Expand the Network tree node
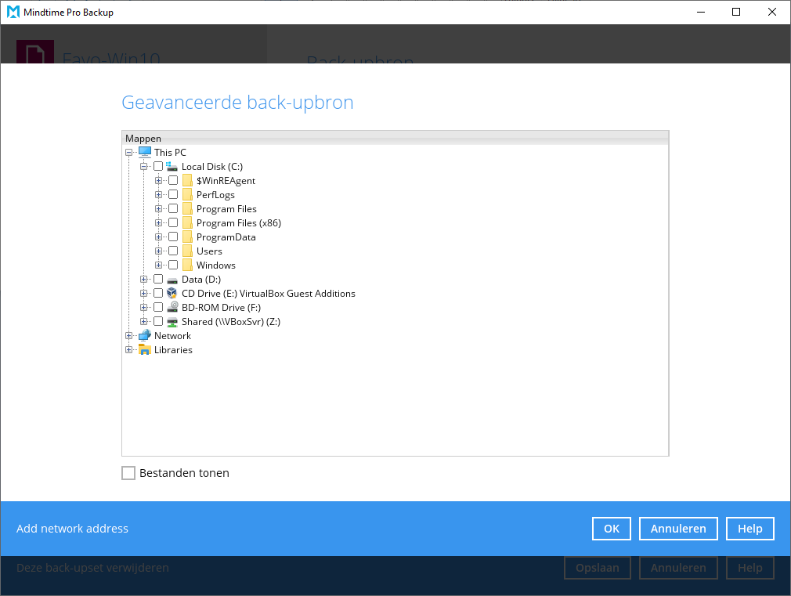The image size is (791, 596). click(x=128, y=336)
